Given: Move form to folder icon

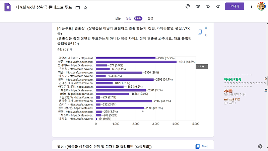Looking at the screenshot, I should pos(78,7).
